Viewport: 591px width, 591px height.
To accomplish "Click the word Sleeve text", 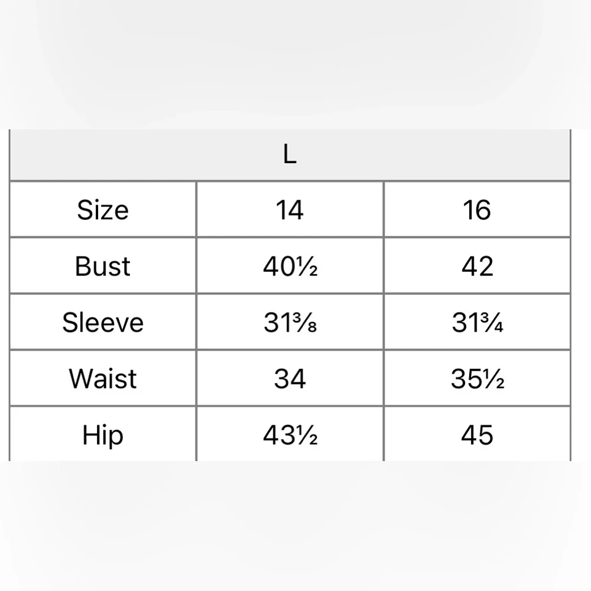I will 103,323.
